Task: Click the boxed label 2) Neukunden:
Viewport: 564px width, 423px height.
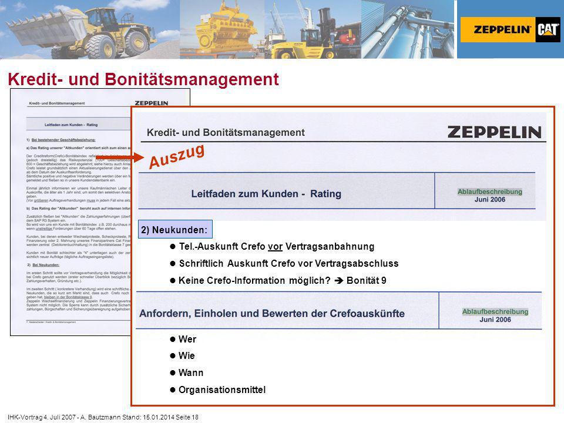Action: (175, 230)
